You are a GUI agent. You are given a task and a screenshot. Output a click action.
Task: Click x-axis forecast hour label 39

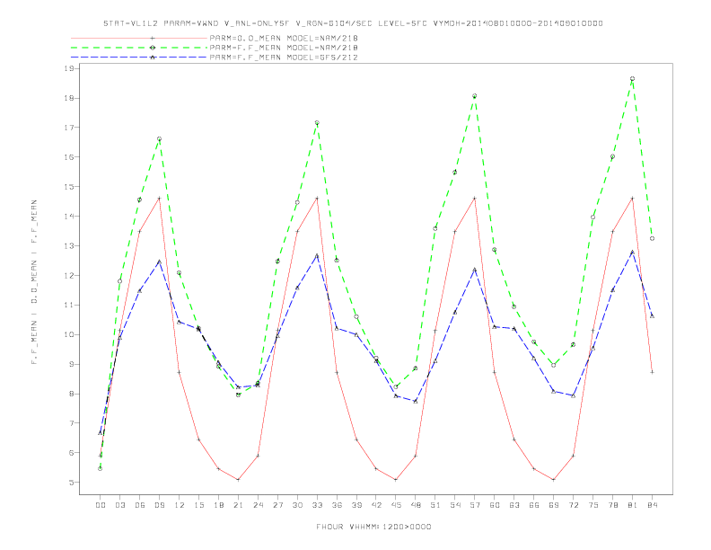coord(356,505)
